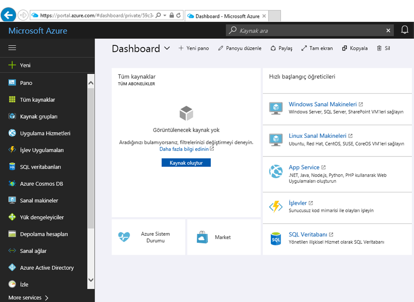Select the Dashboard - Microsoft Azure browser tab
The image size is (414, 302).
227,16
